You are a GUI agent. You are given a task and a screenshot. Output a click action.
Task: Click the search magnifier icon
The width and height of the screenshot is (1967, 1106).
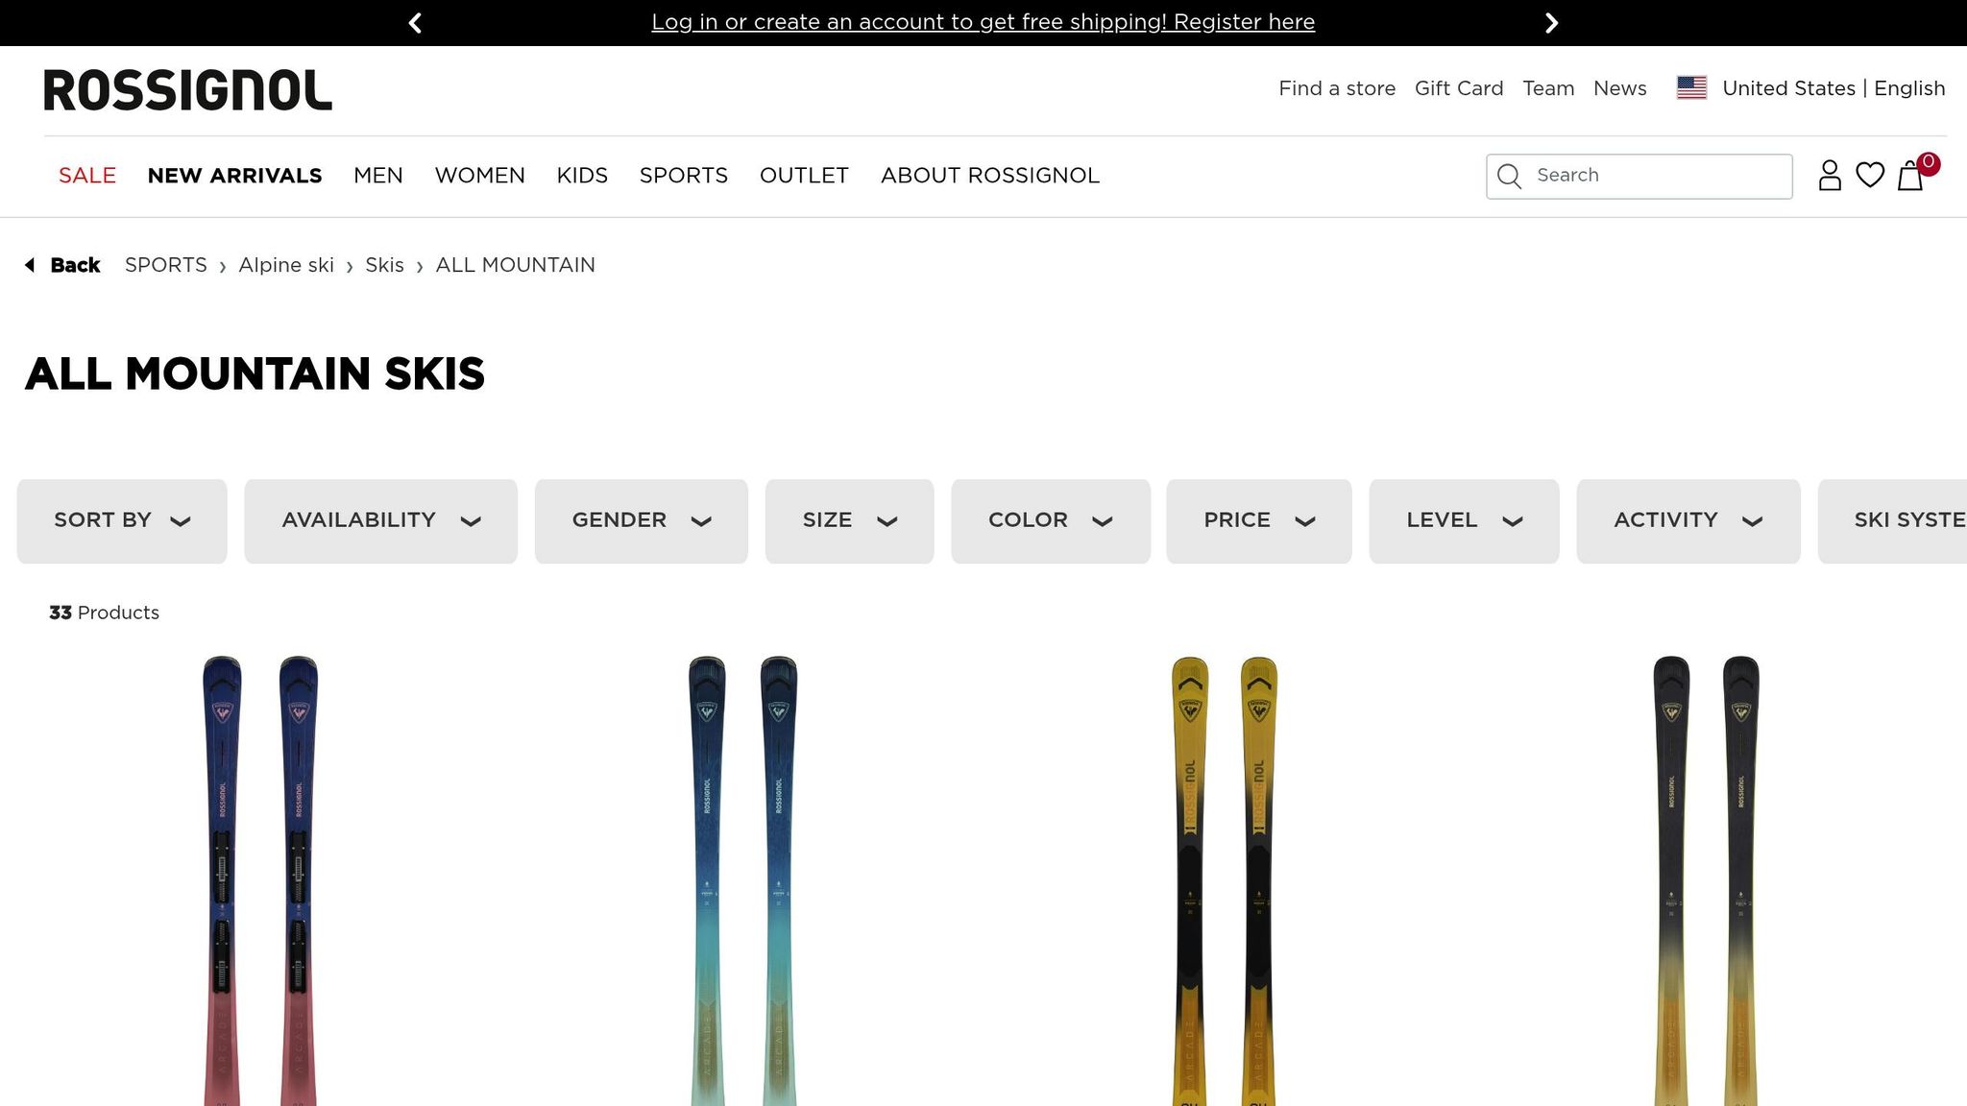[1510, 177]
